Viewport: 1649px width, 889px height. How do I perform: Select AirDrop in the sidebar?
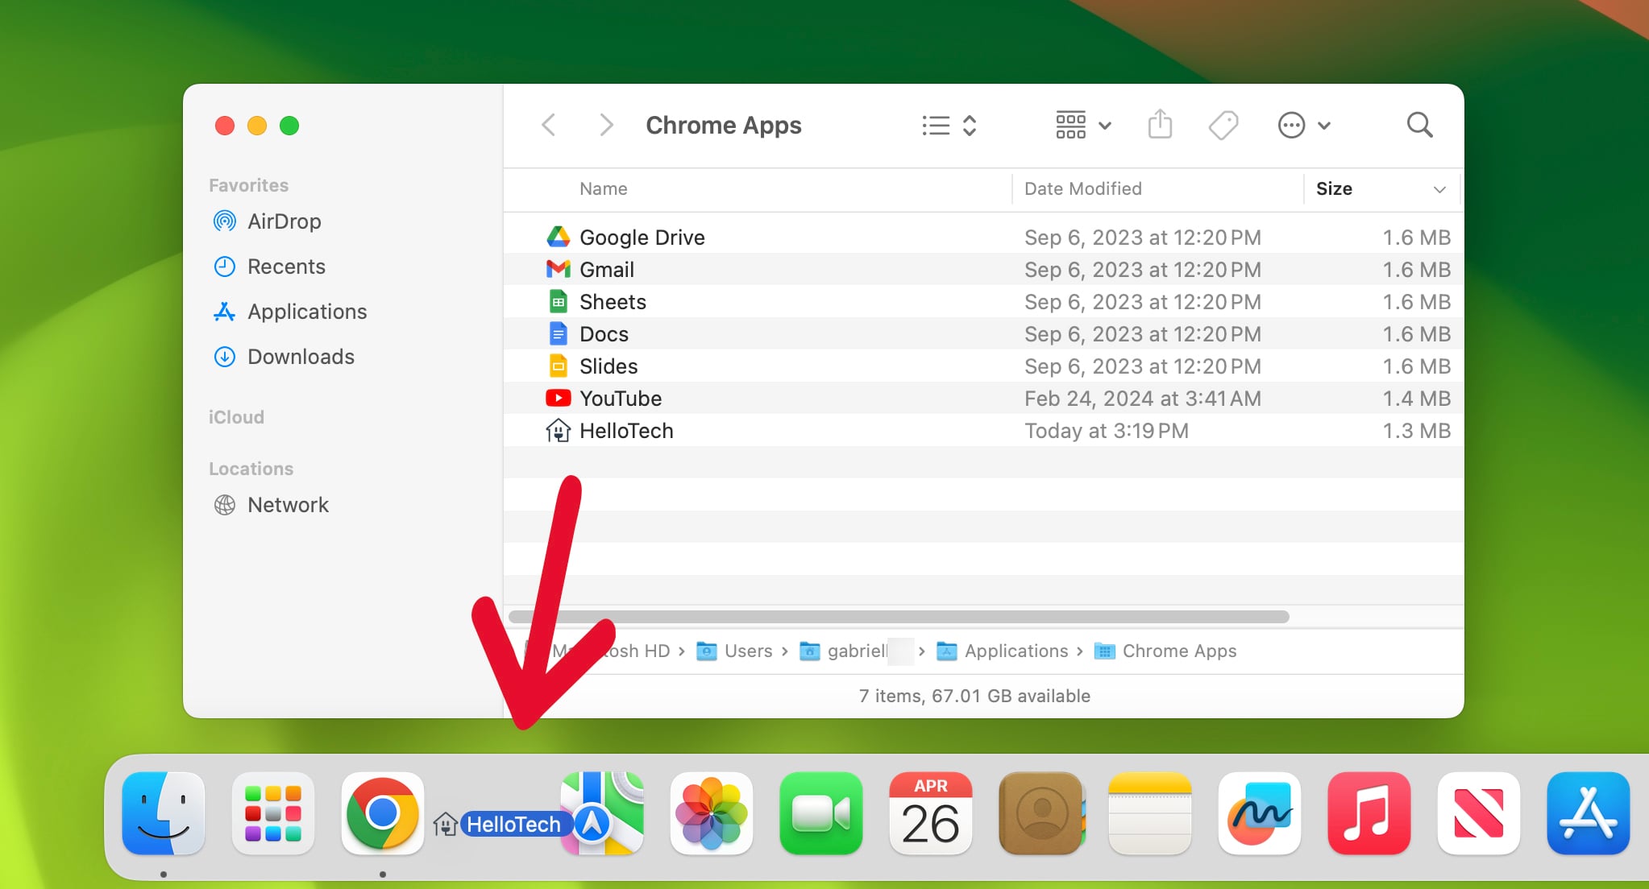tap(268, 221)
